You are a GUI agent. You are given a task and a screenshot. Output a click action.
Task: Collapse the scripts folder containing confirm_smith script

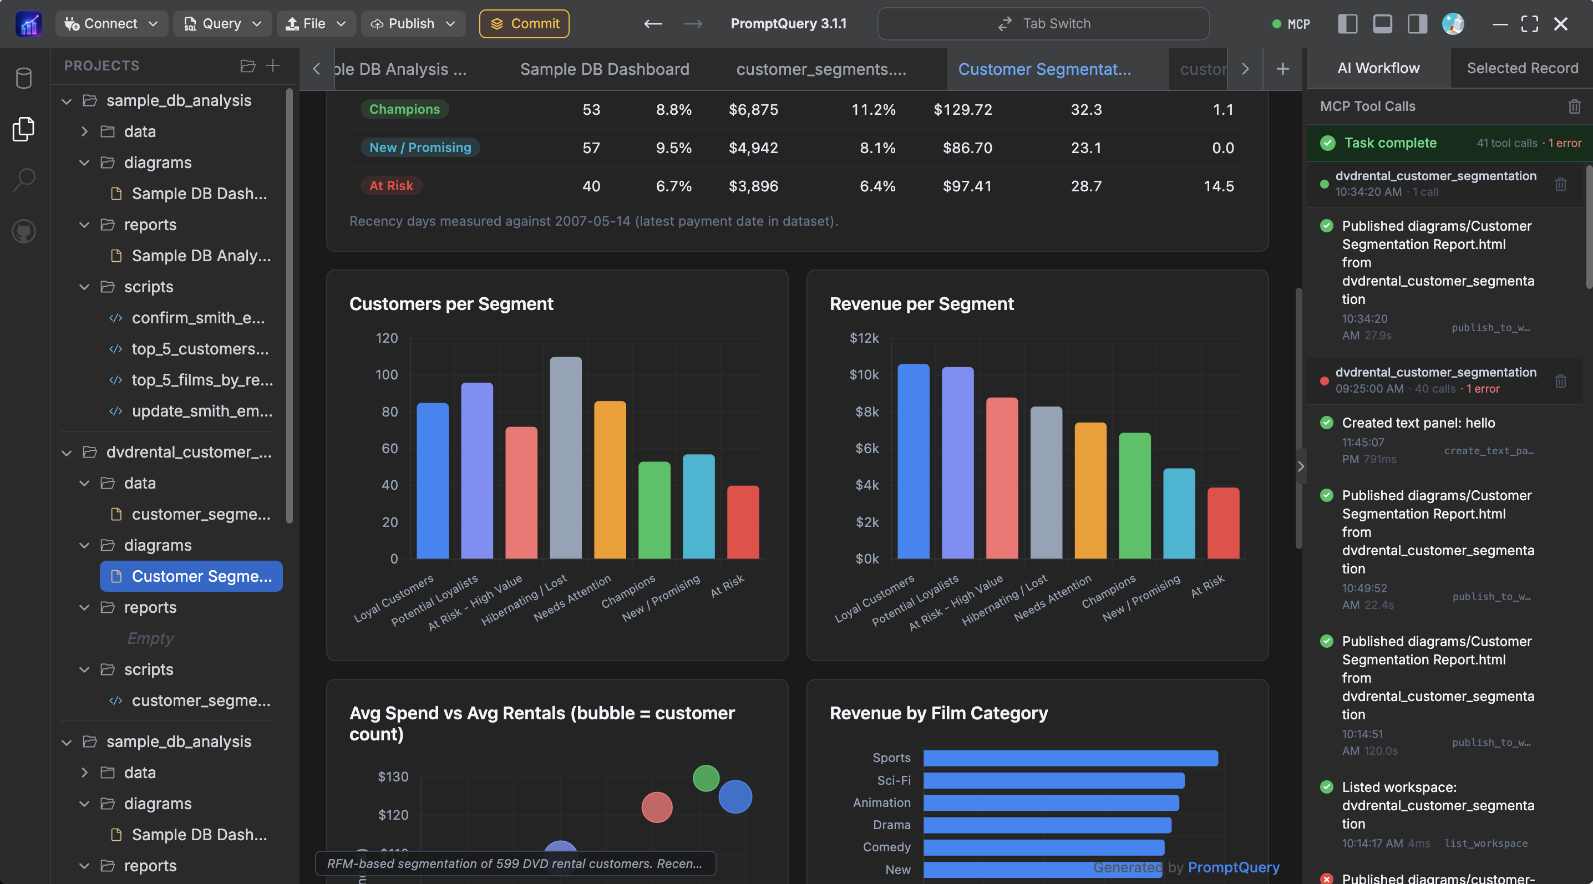[84, 287]
